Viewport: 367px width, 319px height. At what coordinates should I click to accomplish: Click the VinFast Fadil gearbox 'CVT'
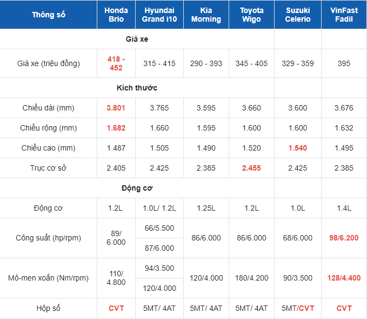click(x=344, y=308)
